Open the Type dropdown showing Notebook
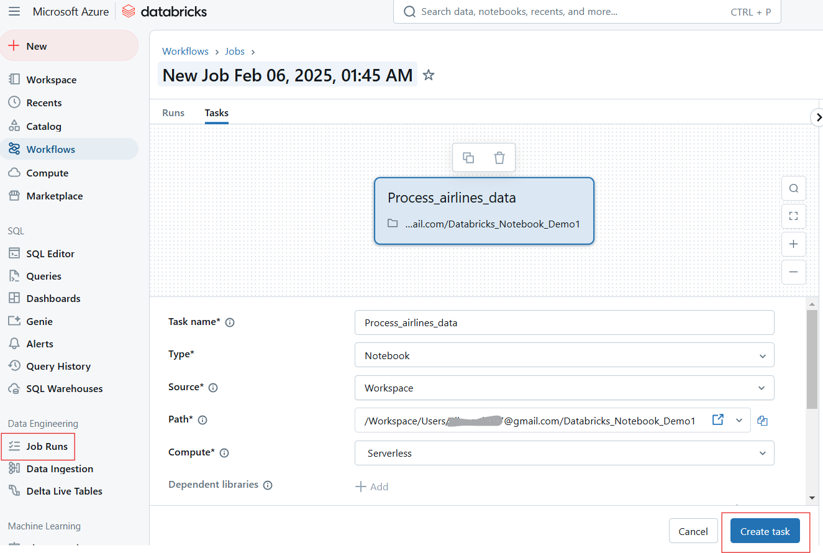The image size is (823, 553). pos(565,355)
